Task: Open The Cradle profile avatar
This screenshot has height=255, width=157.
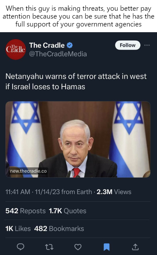Action: [x=16, y=49]
